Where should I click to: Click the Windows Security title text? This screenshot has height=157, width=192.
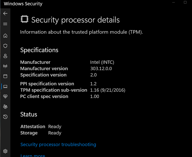click(23, 4)
